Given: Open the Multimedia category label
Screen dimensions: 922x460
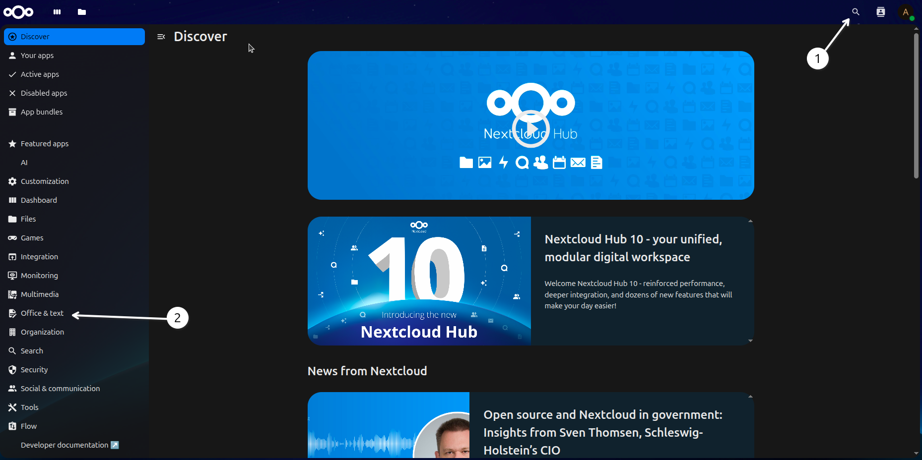Looking at the screenshot, I should (40, 294).
